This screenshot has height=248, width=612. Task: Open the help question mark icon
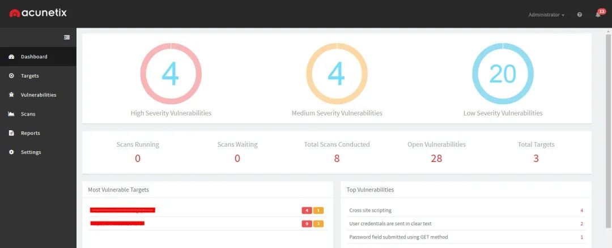[579, 15]
